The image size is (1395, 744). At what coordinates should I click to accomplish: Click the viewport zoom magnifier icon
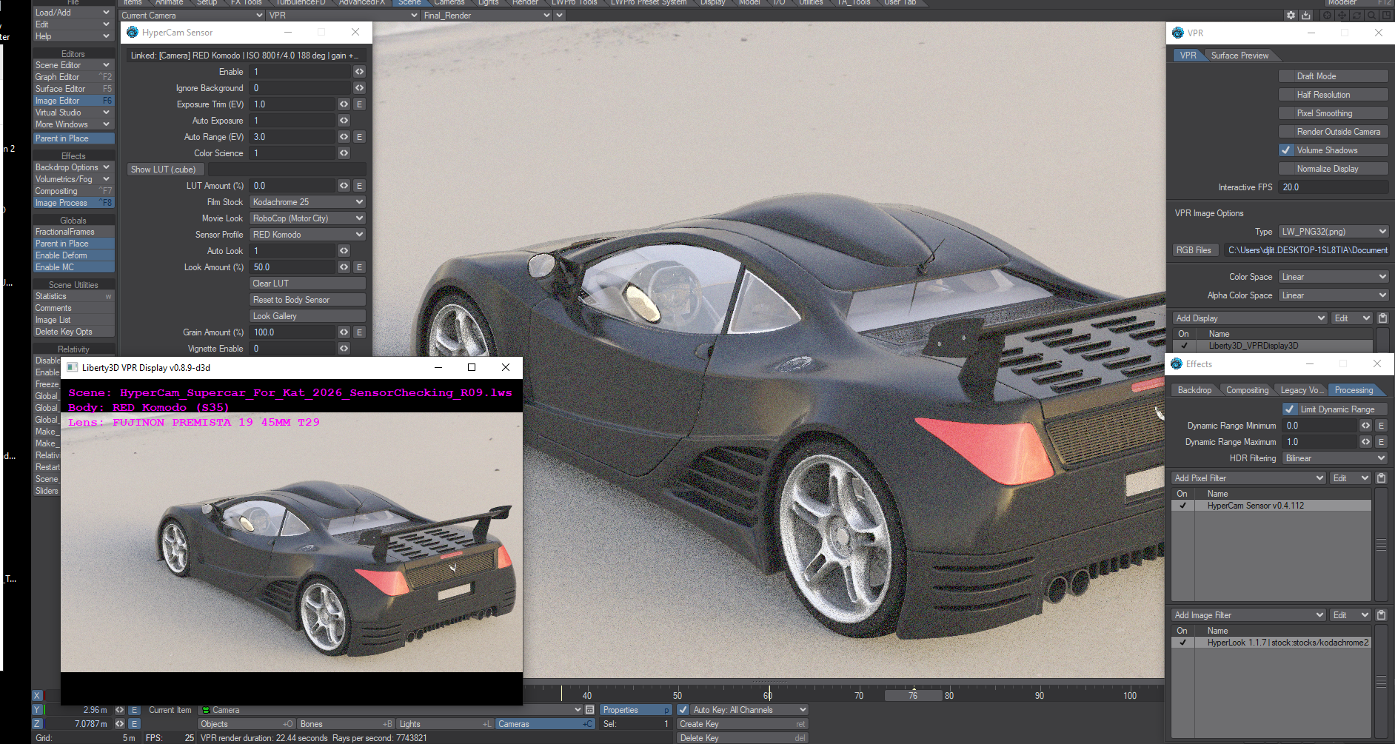point(1371,15)
